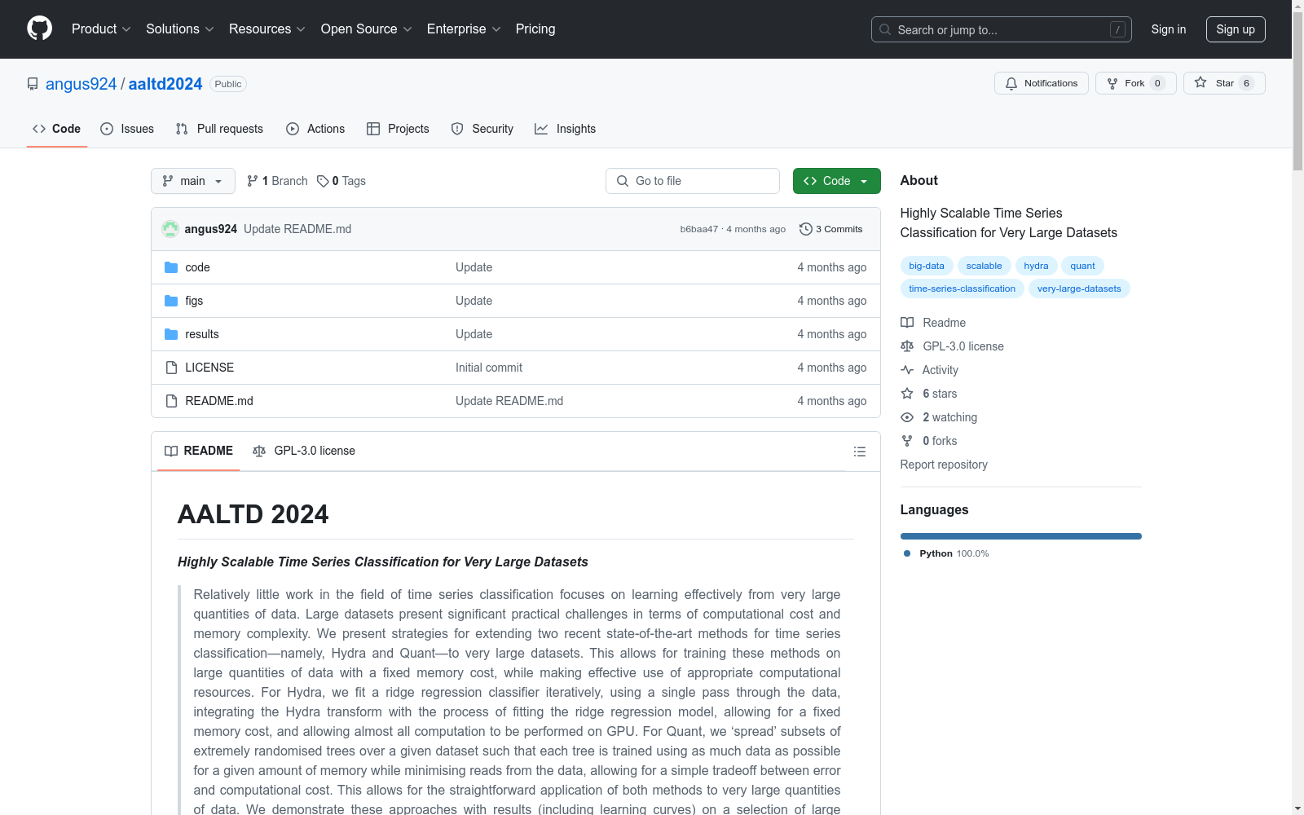Open the GitHub homepage logo
Image resolution: width=1304 pixels, height=815 pixels.
click(39, 29)
